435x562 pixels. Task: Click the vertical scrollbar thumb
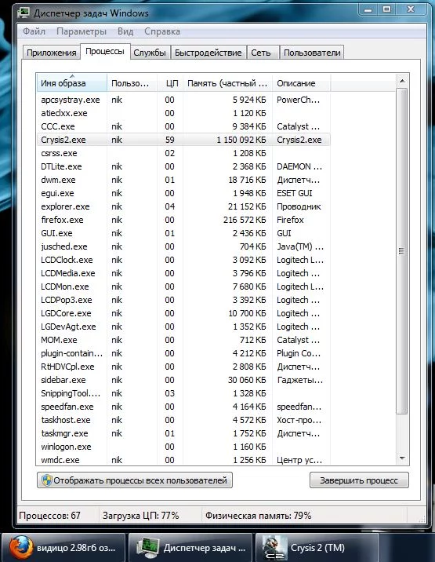(x=402, y=251)
